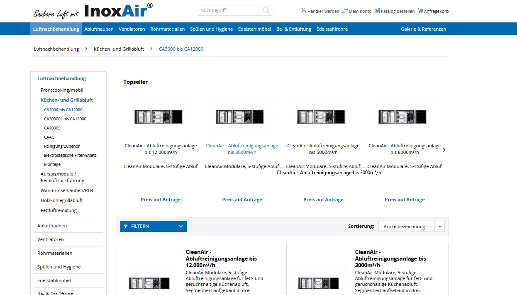Viewport: 517px width, 295px height.
Task: Expand Ablufthauben category in sidebar
Action: tap(52, 226)
